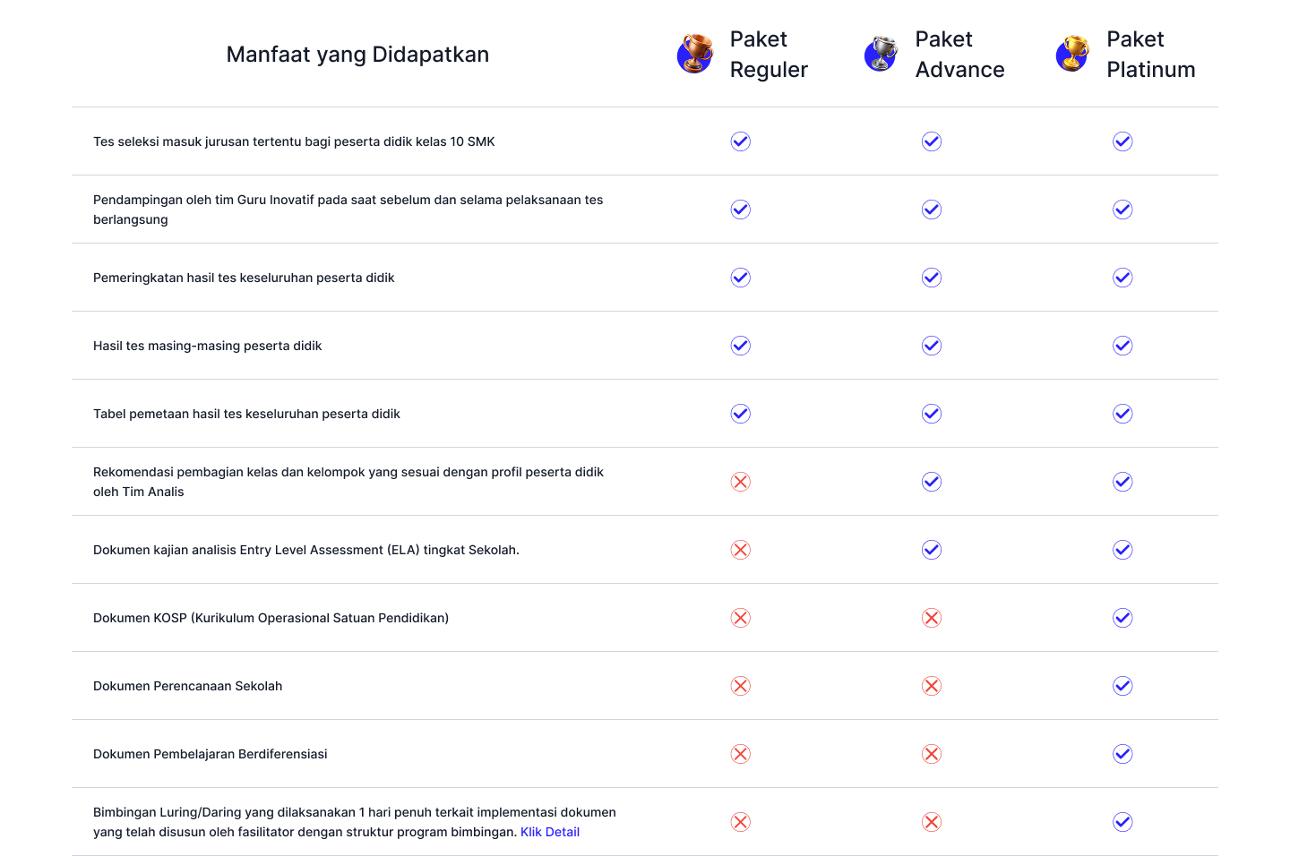
Task: Click Platinum checkmark for Tabel pemetaan hasil tes
Action: tap(1122, 414)
